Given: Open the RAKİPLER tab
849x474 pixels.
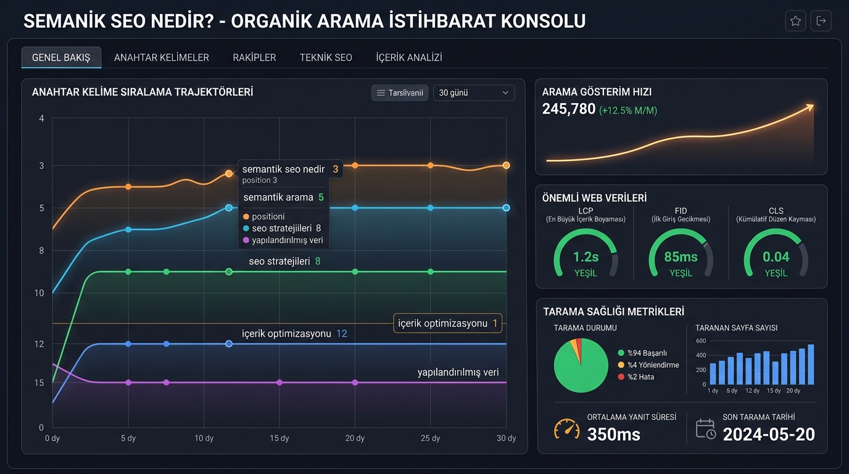Looking at the screenshot, I should [x=254, y=57].
